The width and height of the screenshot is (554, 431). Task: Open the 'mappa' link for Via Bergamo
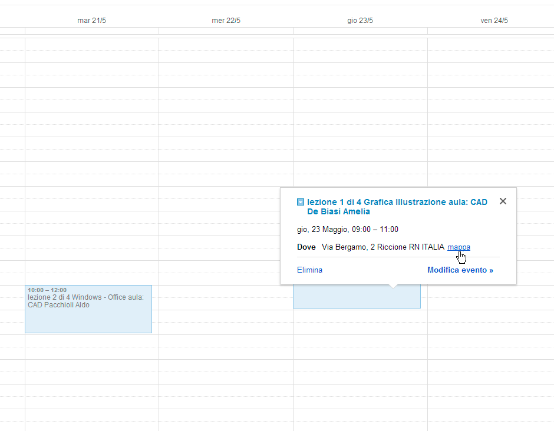point(459,247)
